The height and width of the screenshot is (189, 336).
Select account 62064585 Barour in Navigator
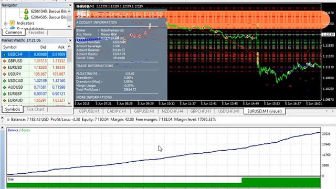point(48,17)
